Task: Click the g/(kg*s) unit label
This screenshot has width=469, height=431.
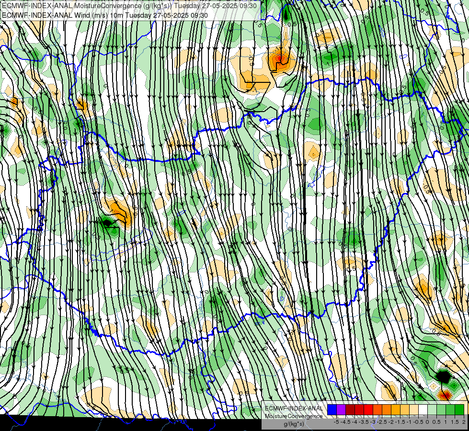Action: click(x=294, y=424)
